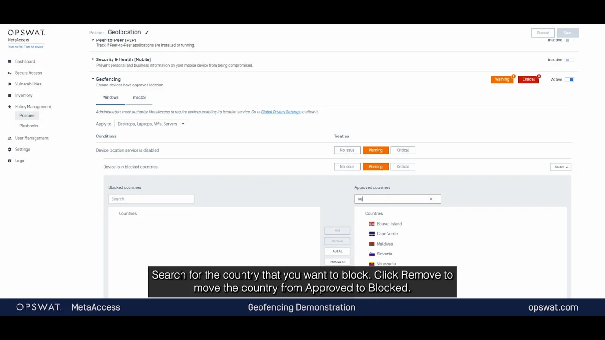Collapse the Select countries panel

pos(561,167)
